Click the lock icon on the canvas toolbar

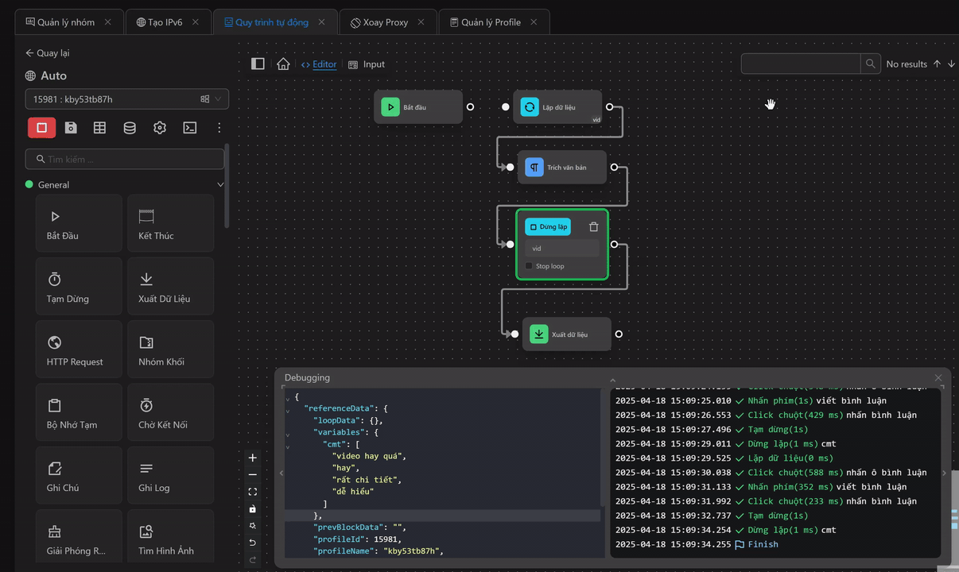click(x=252, y=508)
